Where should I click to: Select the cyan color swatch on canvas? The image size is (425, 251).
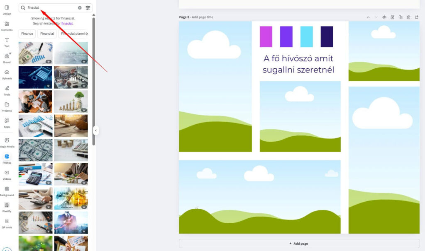click(x=306, y=36)
